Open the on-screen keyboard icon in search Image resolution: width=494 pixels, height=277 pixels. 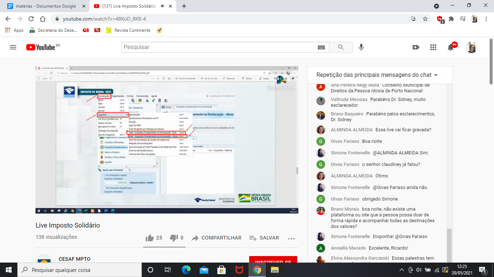(x=321, y=47)
